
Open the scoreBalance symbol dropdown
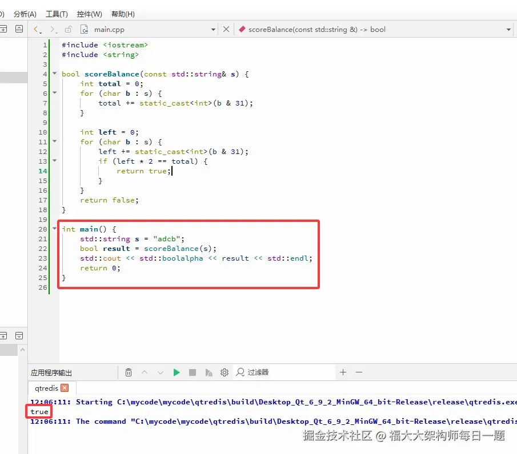[508, 30]
